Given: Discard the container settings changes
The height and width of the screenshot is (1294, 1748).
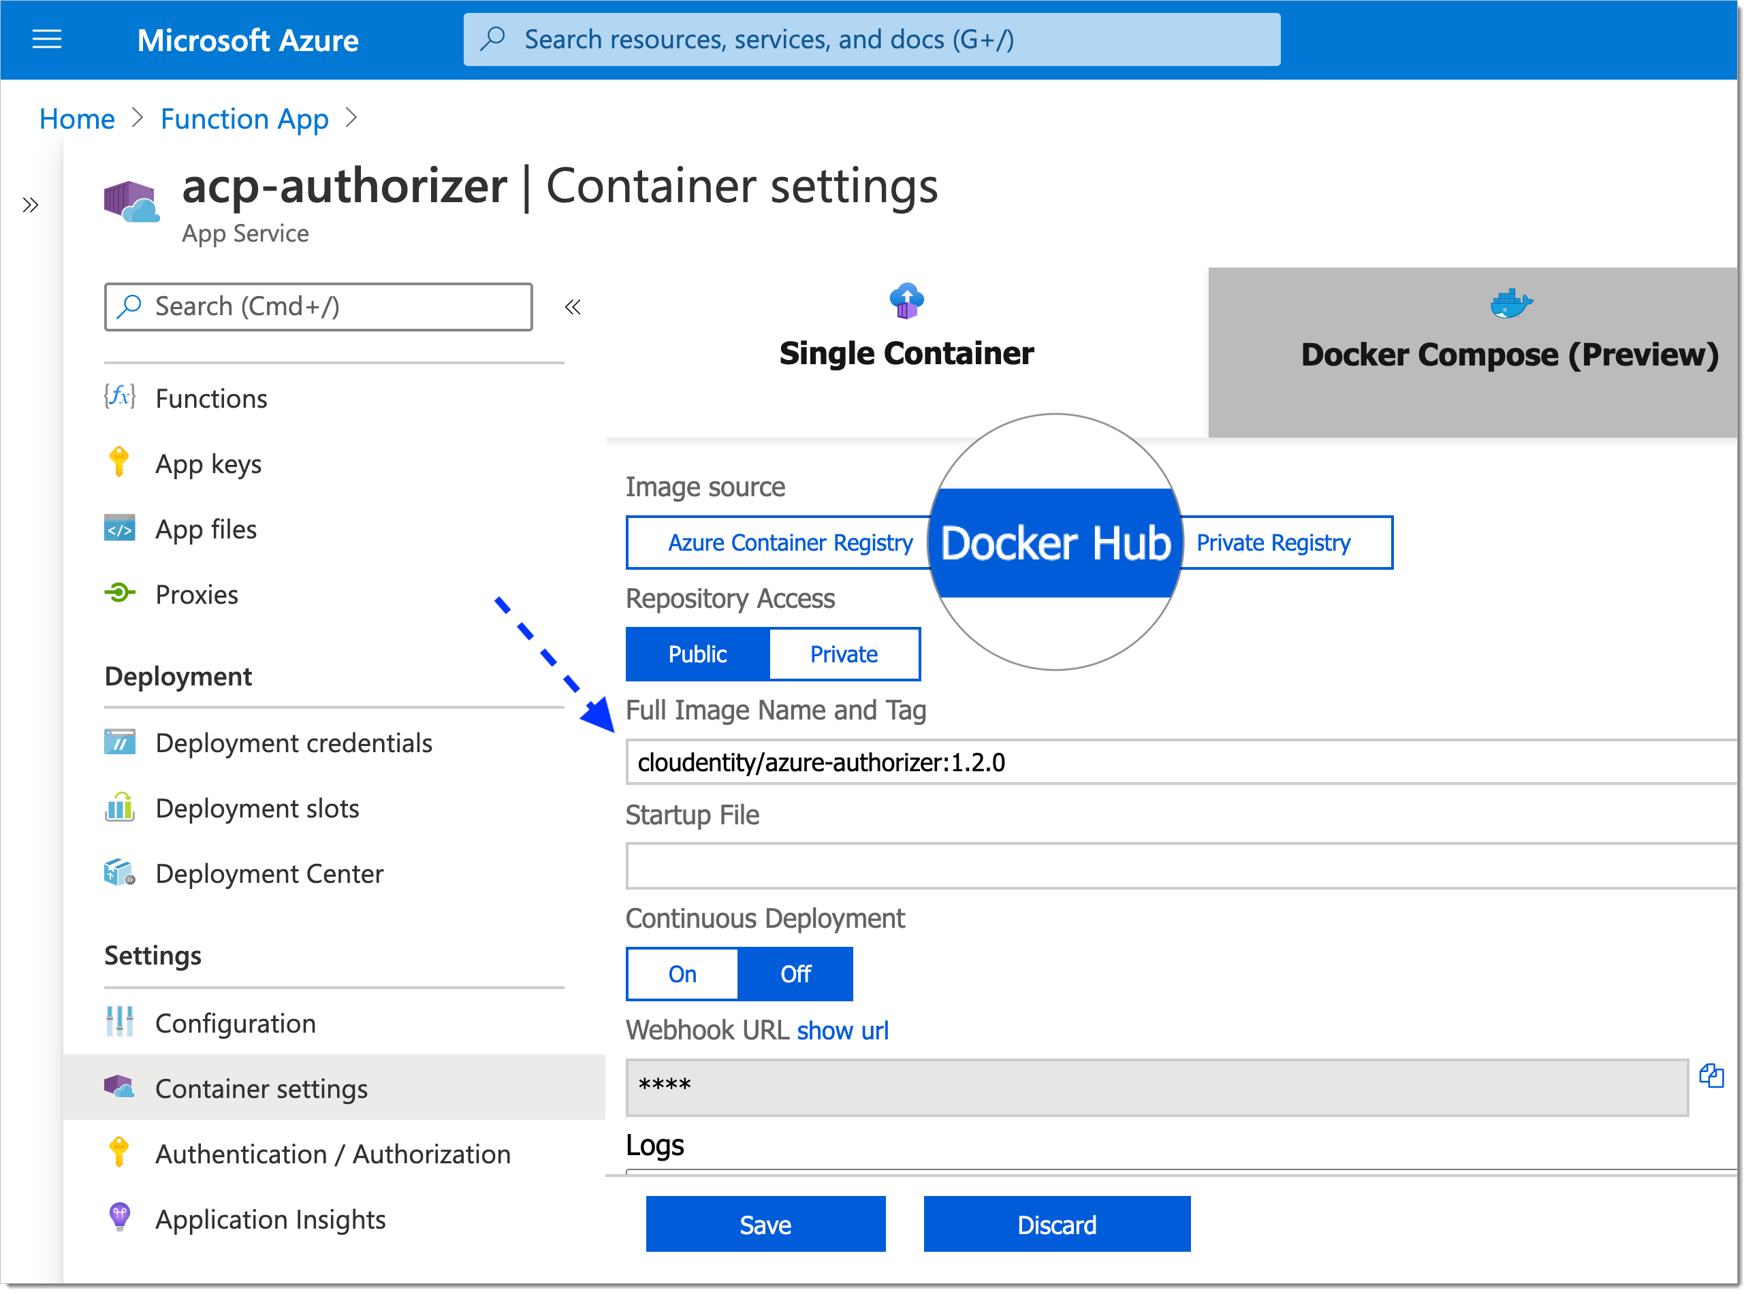Looking at the screenshot, I should click(1057, 1225).
